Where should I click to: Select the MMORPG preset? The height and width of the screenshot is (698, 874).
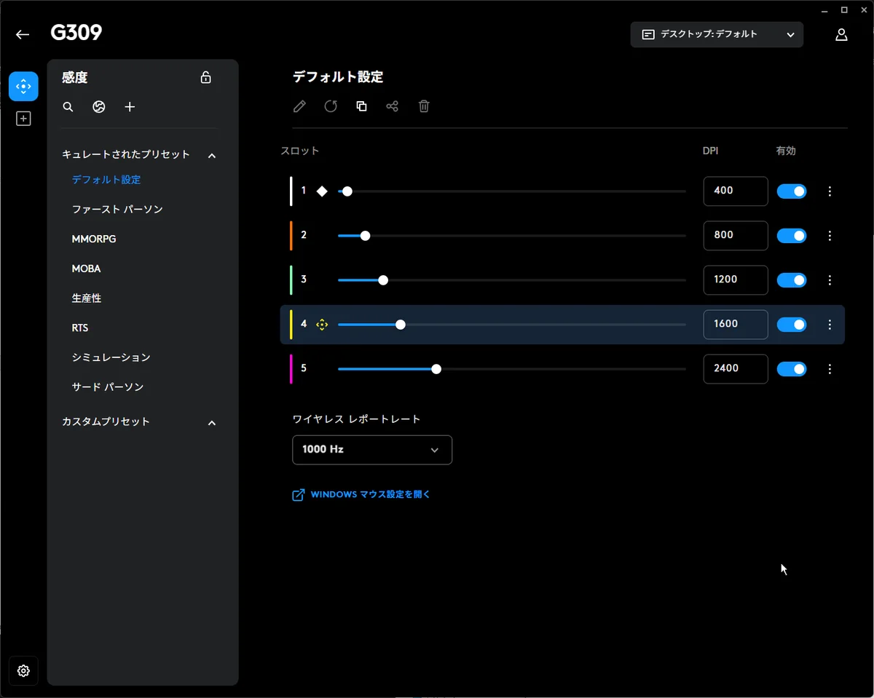(94, 239)
